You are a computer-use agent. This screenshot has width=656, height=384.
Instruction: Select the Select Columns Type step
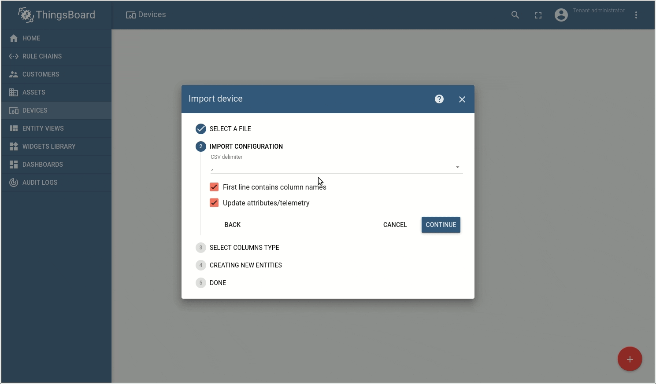point(244,248)
